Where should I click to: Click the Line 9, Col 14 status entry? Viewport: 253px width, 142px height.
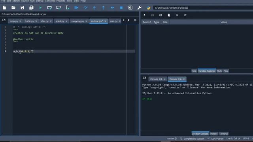(233, 138)
